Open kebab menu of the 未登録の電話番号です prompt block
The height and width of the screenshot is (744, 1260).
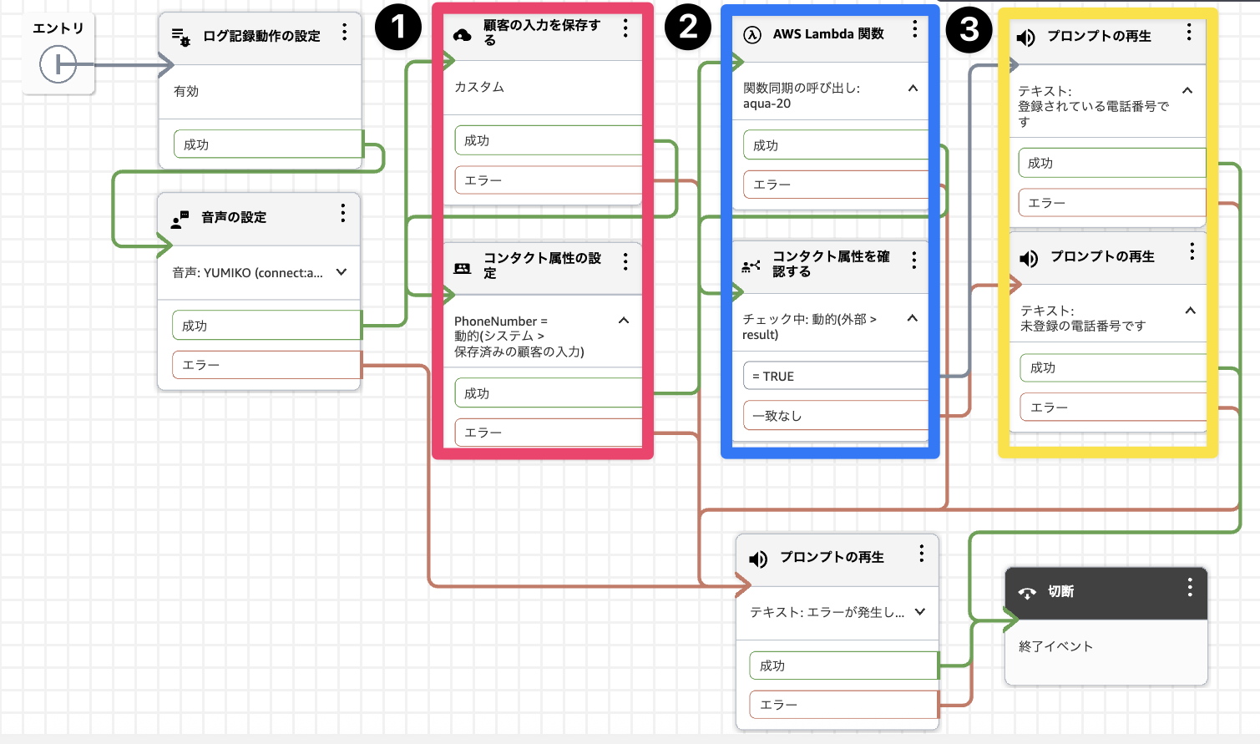pyautogui.click(x=1192, y=251)
